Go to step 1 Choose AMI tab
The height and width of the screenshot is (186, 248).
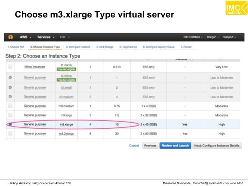16,47
